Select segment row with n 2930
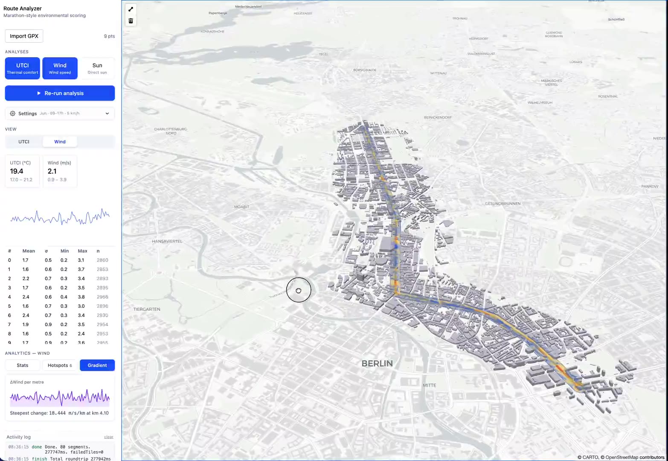Viewport: 668px width, 461px height. click(x=60, y=315)
